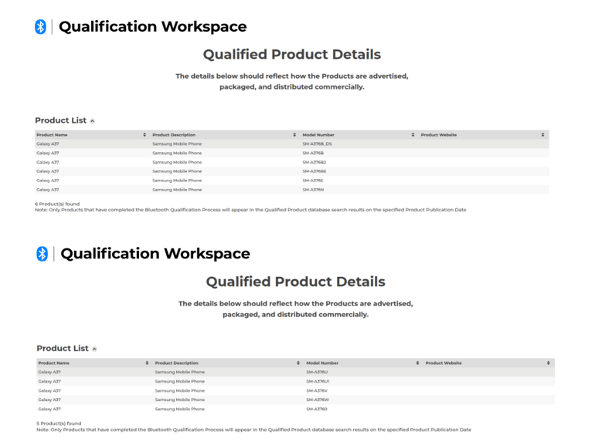The image size is (602, 442).
Task: Select the SM-A376W model row
Action: (x=295, y=400)
